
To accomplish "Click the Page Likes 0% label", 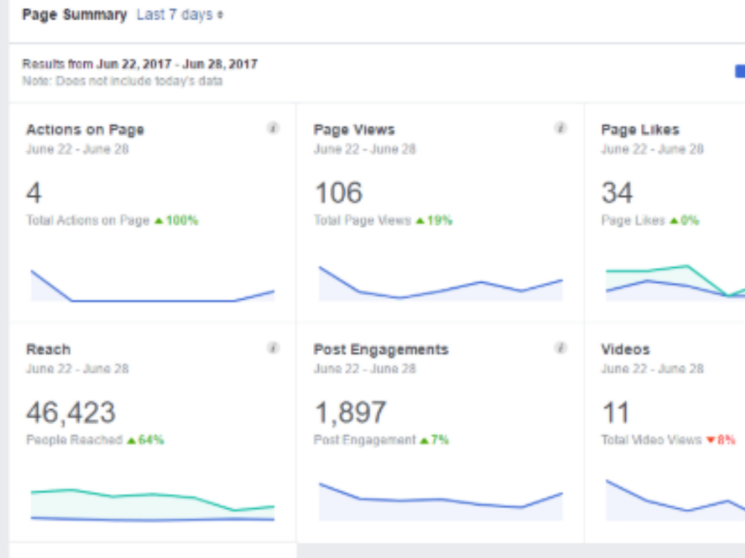I will pos(650,221).
